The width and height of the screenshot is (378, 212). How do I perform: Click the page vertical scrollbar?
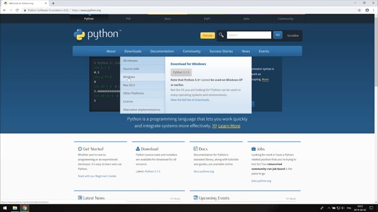coord(376,108)
